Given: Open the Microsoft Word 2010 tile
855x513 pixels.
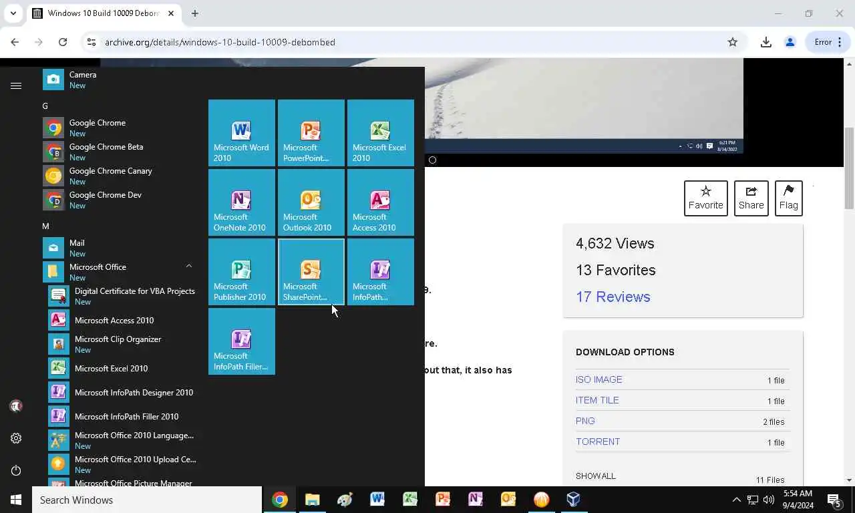Looking at the screenshot, I should point(242,133).
